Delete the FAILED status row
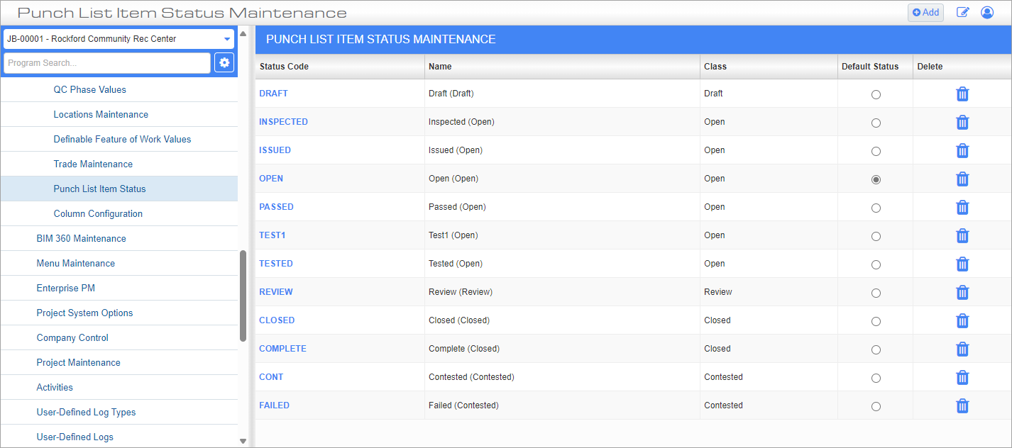This screenshot has height=448, width=1012. (962, 405)
